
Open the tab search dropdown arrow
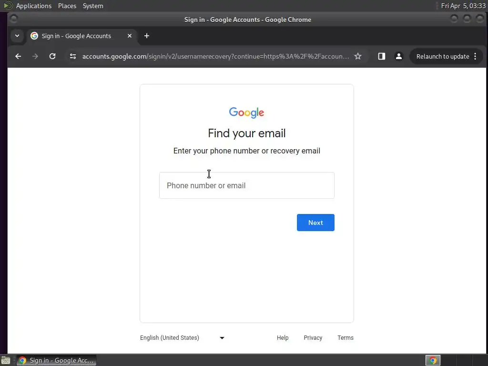click(x=17, y=36)
